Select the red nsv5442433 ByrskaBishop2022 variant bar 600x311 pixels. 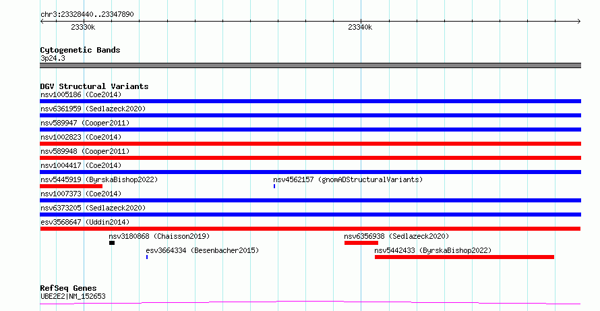click(x=464, y=257)
